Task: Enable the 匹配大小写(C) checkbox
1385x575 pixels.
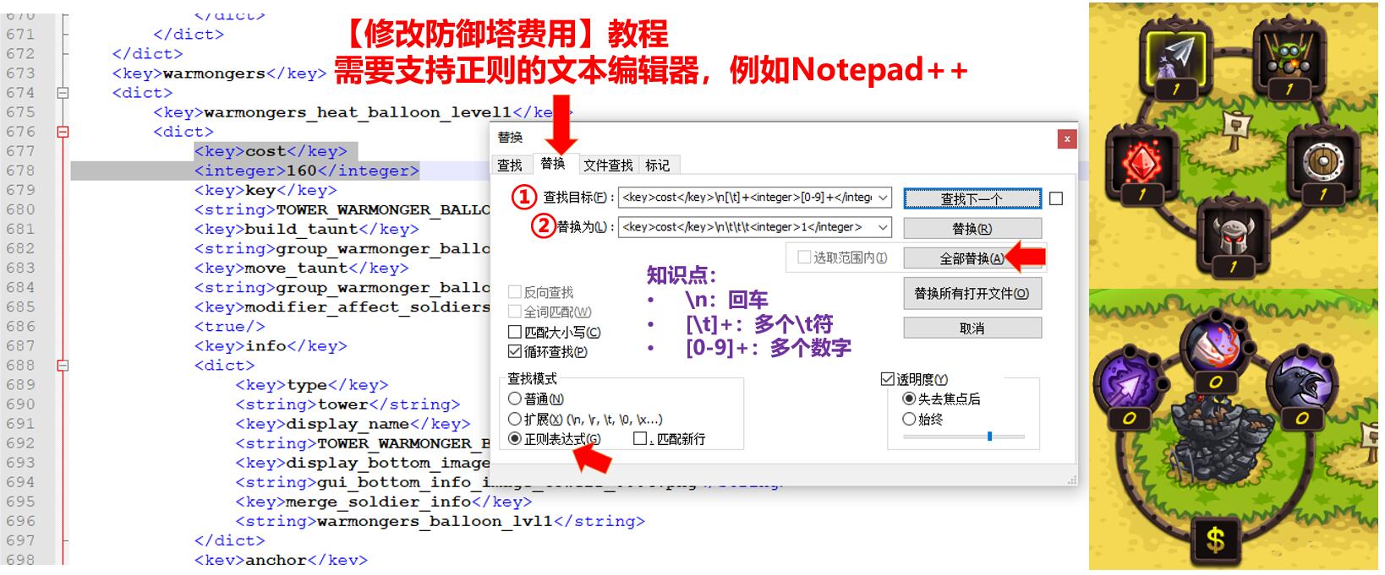Action: coord(515,332)
